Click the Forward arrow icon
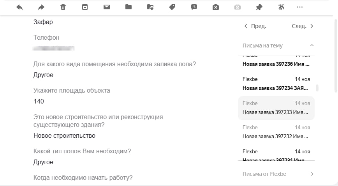 pos(41,7)
